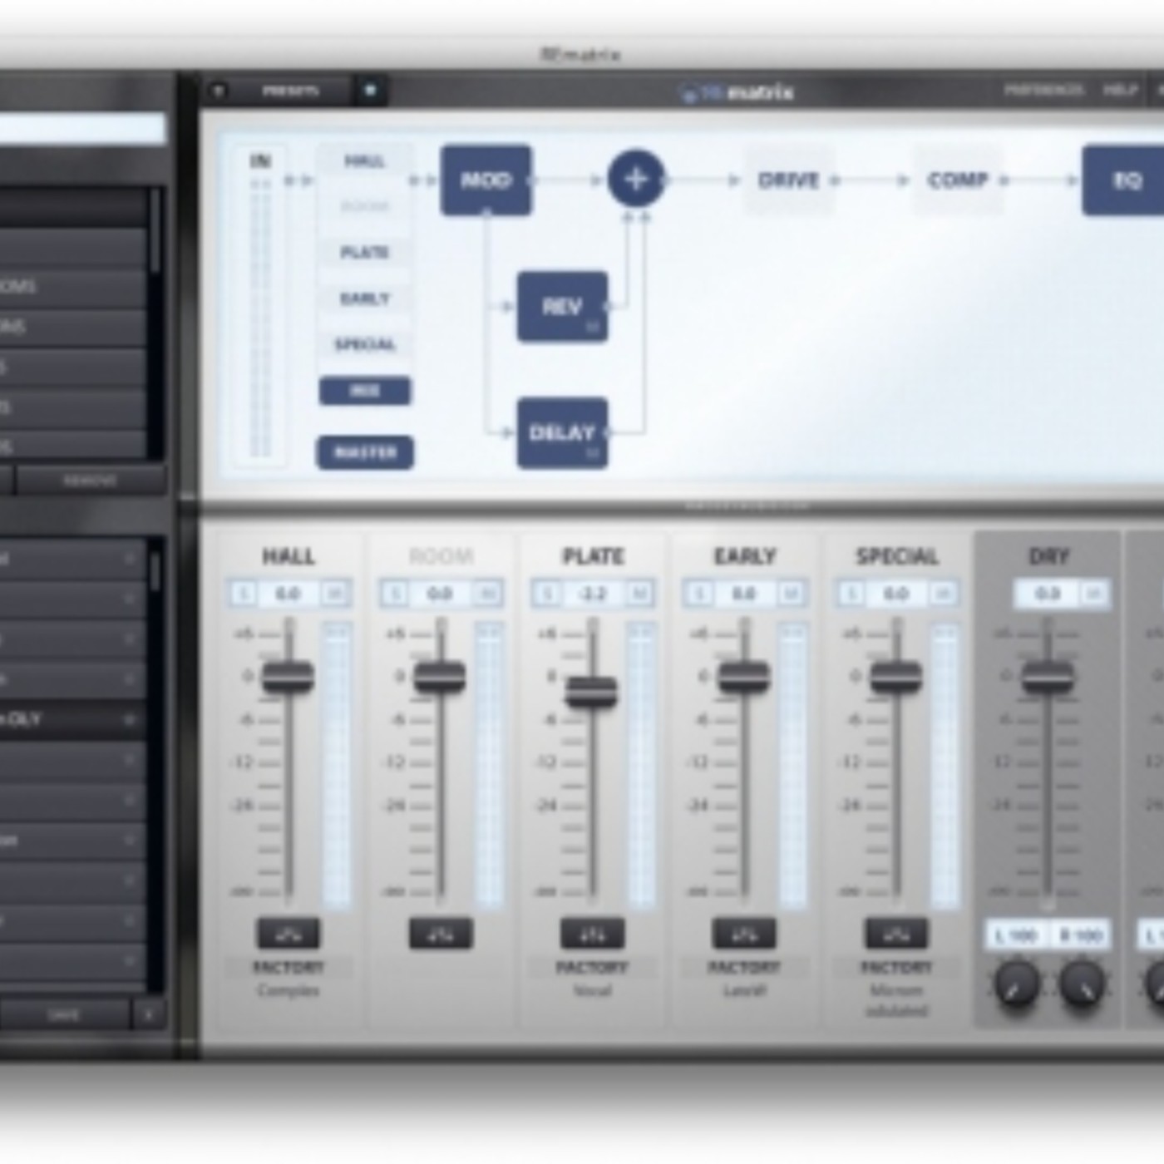The image size is (1164, 1164).
Task: Solo the ROOM channel
Action: click(x=395, y=593)
